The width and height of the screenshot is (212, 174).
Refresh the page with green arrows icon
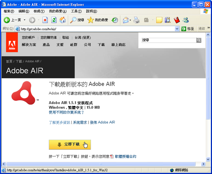[54, 20]
